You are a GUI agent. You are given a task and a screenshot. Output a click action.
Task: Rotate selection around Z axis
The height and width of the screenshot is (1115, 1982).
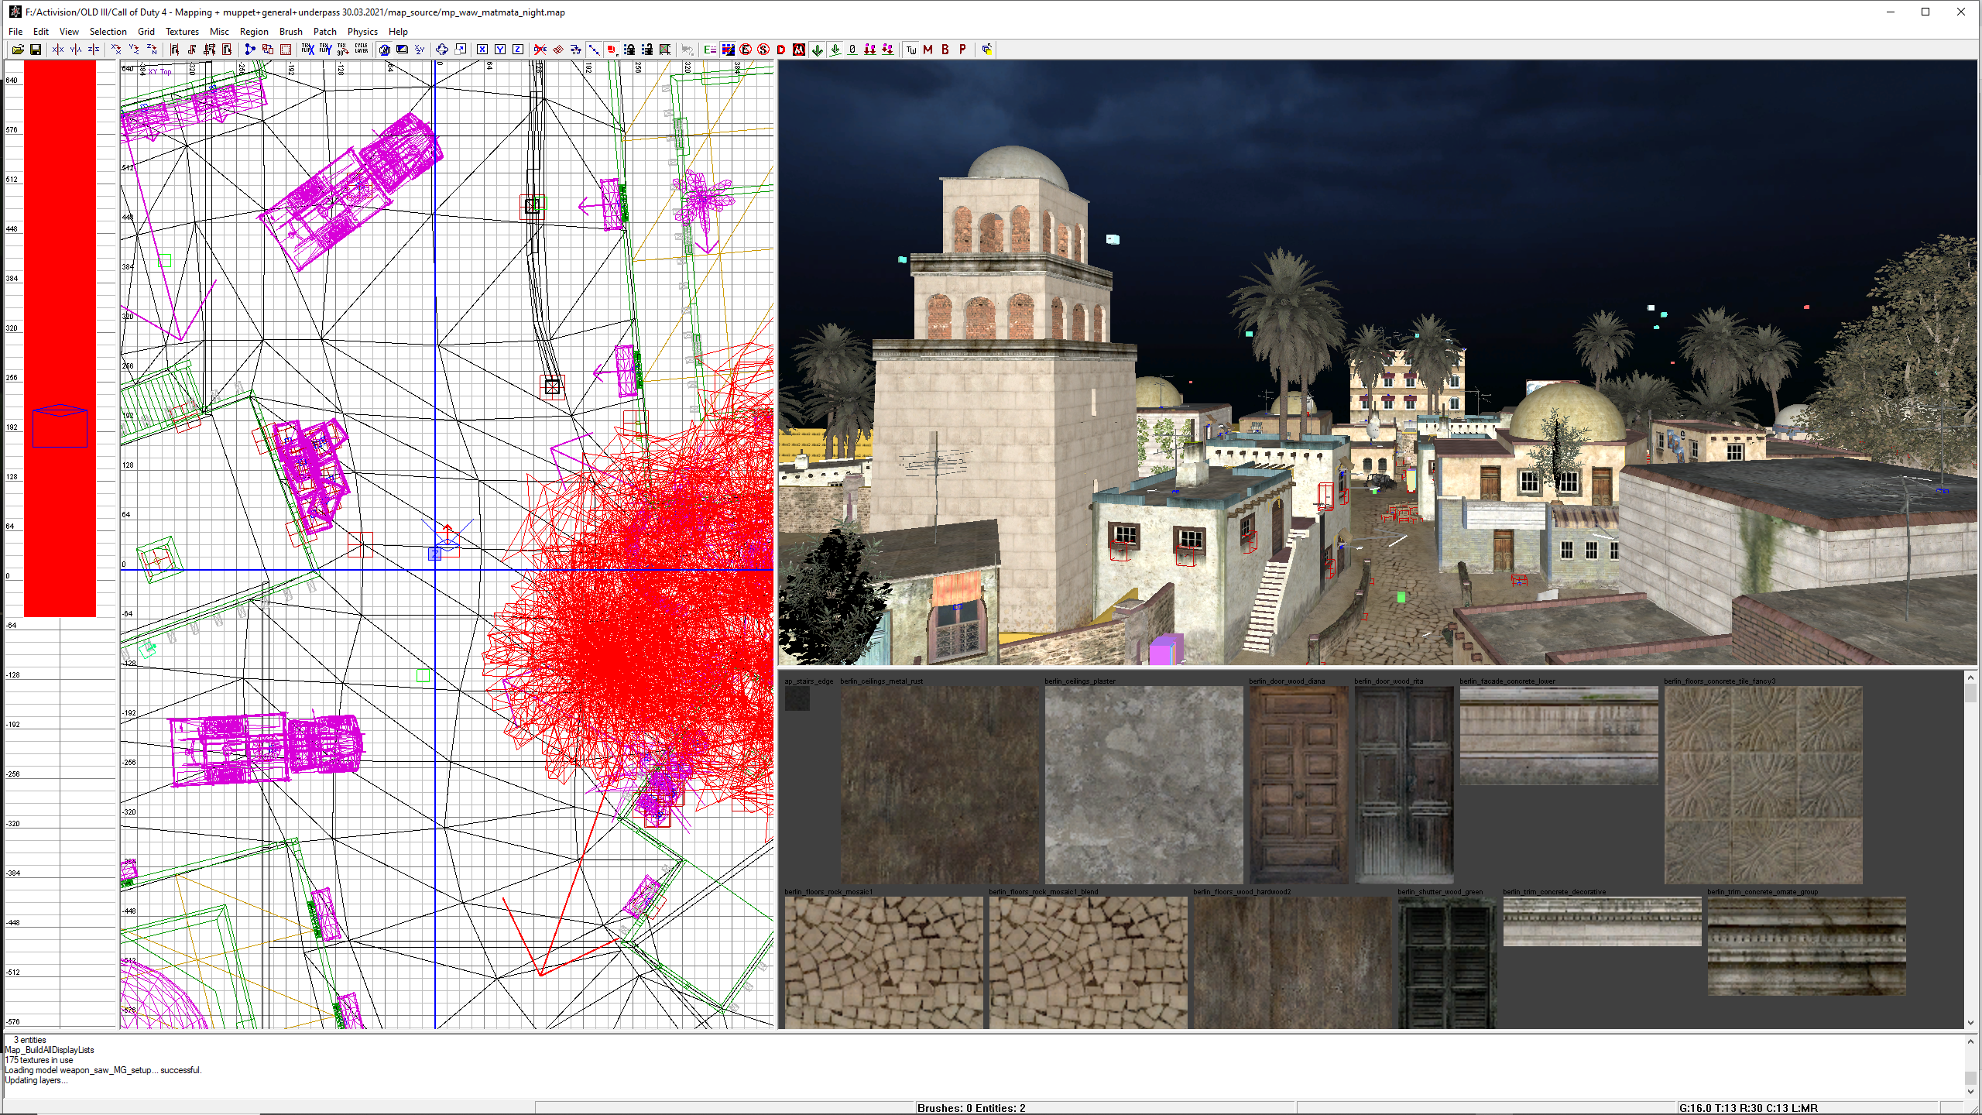(x=152, y=50)
